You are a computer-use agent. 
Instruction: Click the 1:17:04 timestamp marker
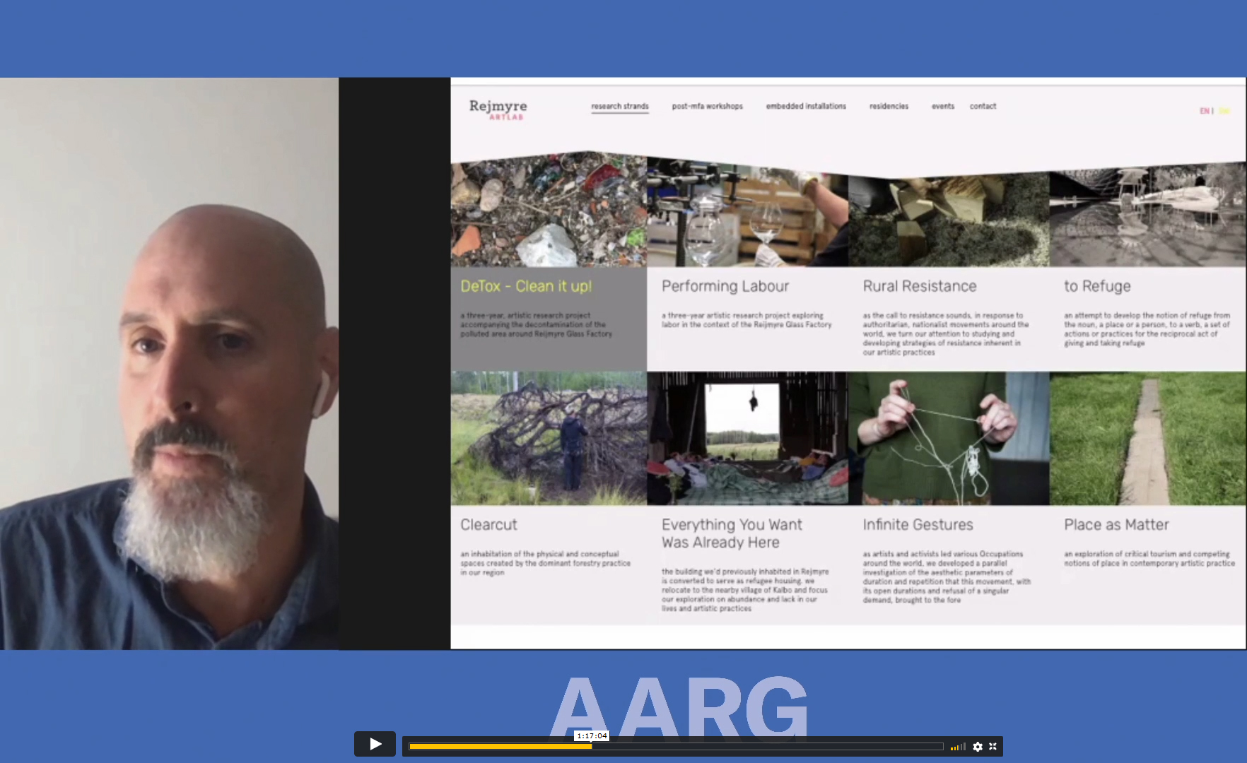(592, 735)
